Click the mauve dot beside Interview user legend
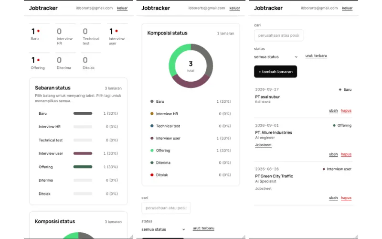Screen dimensions: 382x239 (x=152, y=138)
